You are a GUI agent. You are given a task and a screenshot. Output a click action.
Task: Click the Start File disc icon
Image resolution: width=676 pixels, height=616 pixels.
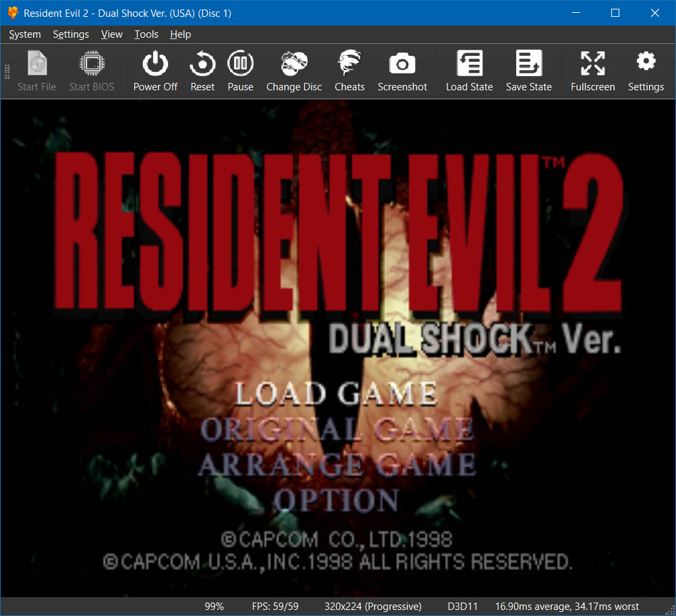[x=37, y=63]
